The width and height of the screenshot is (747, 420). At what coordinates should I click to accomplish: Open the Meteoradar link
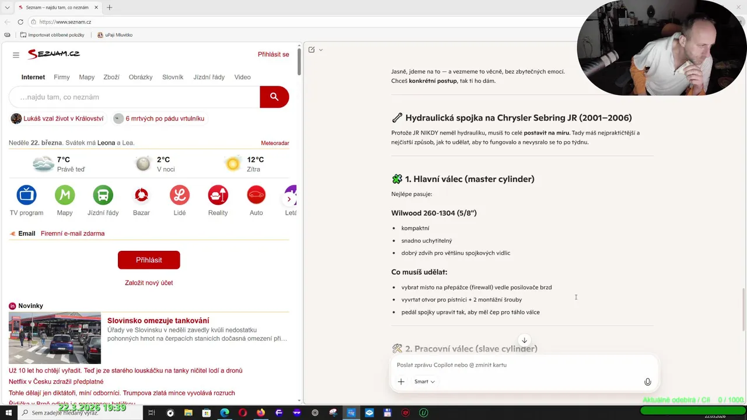(275, 143)
